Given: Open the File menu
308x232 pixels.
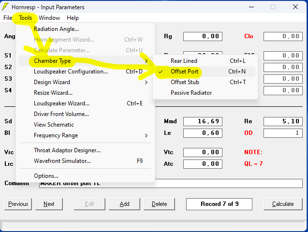Looking at the screenshot, I should pos(8,18).
